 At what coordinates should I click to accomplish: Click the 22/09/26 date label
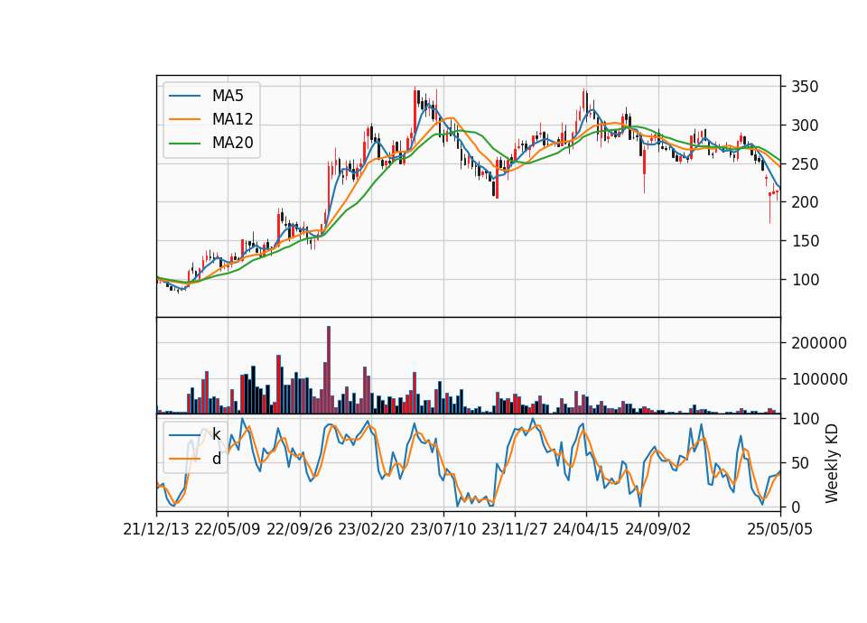tap(300, 530)
